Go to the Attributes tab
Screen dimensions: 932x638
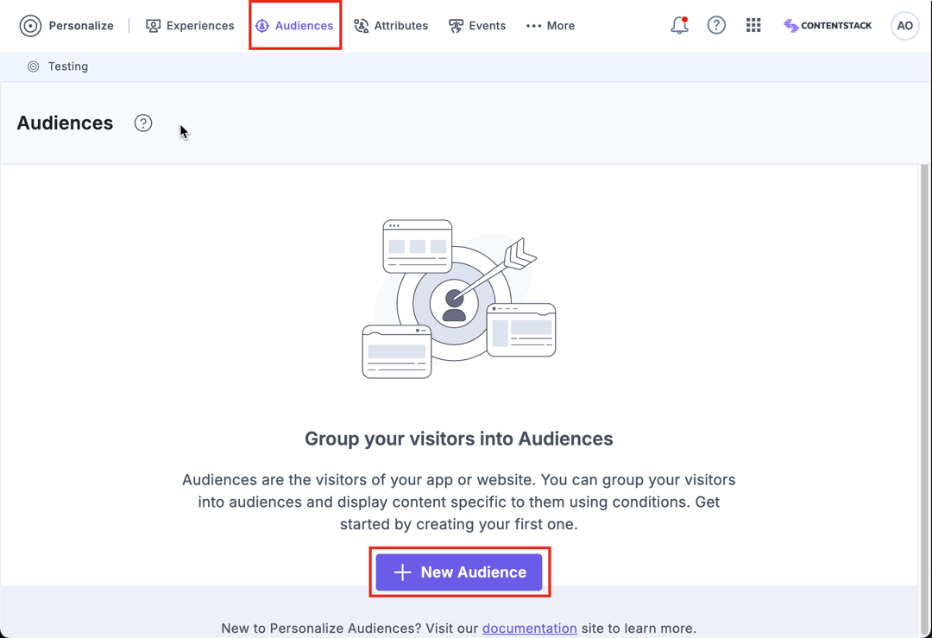(x=391, y=26)
